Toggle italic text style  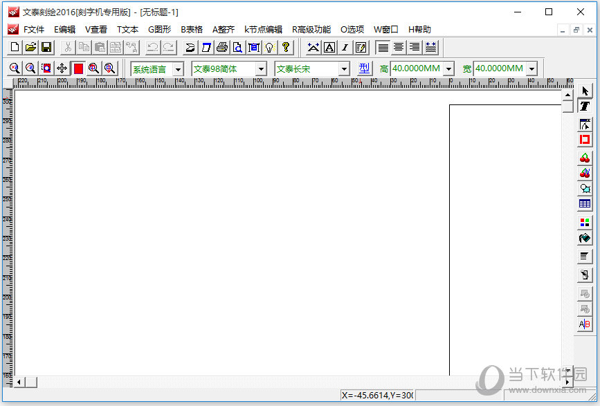tap(345, 47)
